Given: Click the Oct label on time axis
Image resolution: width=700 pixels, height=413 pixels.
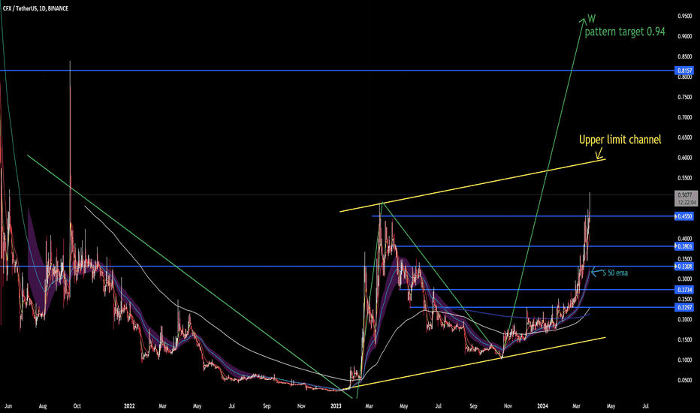Looking at the screenshot, I should coord(77,405).
